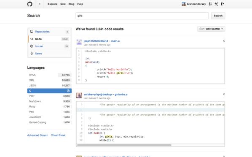Filter results by Markdown language
Screen dimensions: 252x157
[49, 101]
